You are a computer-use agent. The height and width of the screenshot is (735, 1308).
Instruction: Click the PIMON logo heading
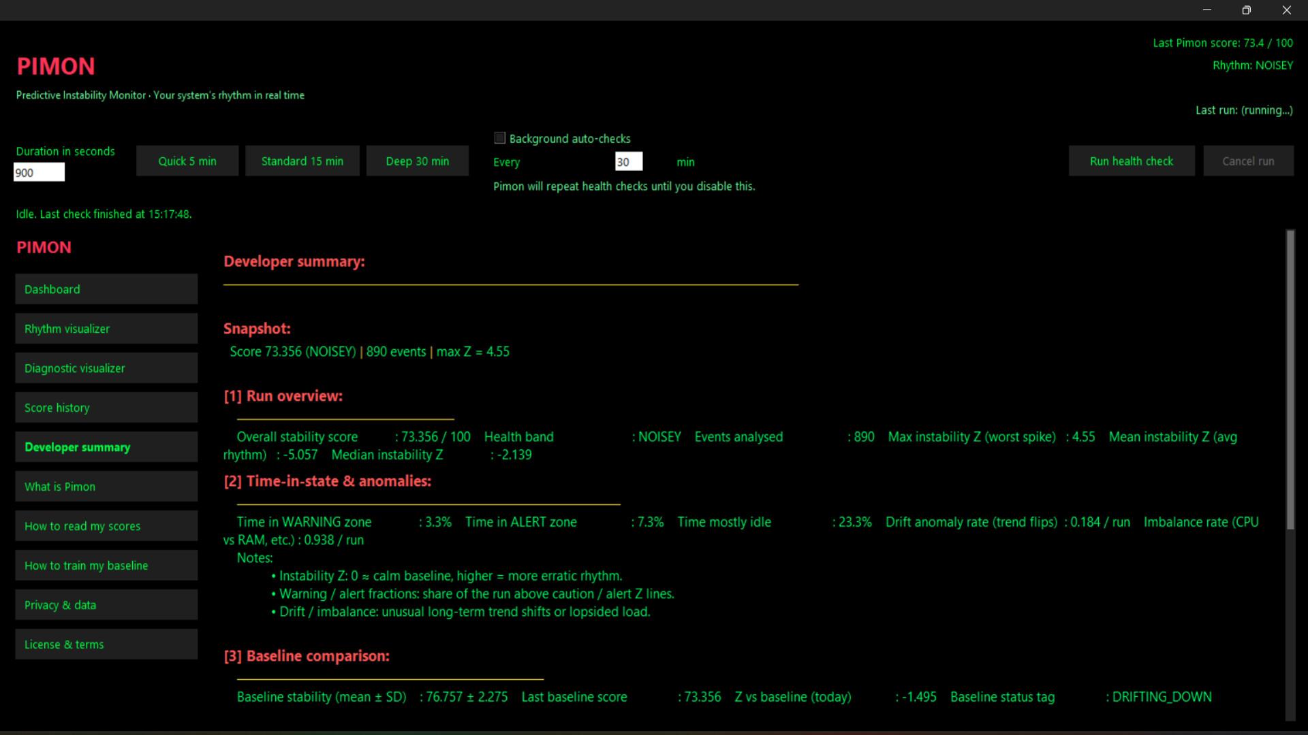[56, 66]
